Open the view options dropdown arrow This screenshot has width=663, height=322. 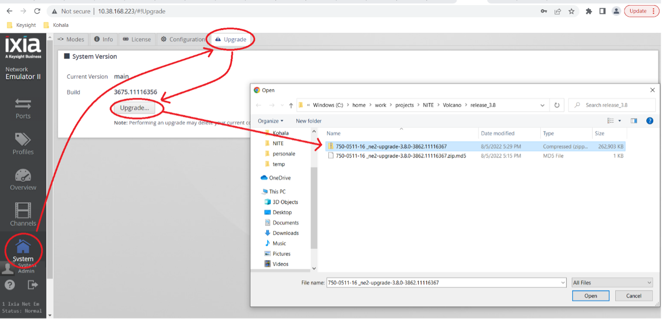[x=619, y=121]
